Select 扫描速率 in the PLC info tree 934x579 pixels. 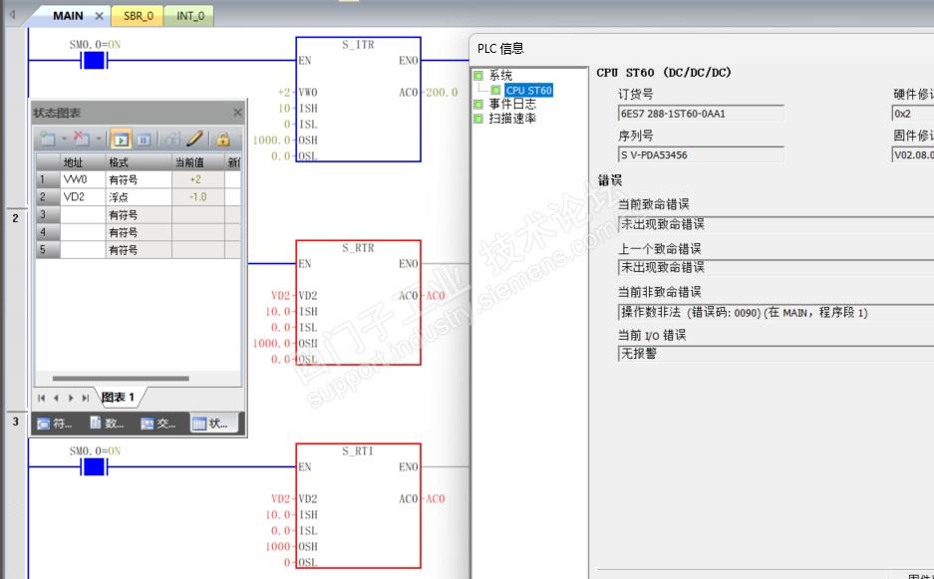(512, 119)
